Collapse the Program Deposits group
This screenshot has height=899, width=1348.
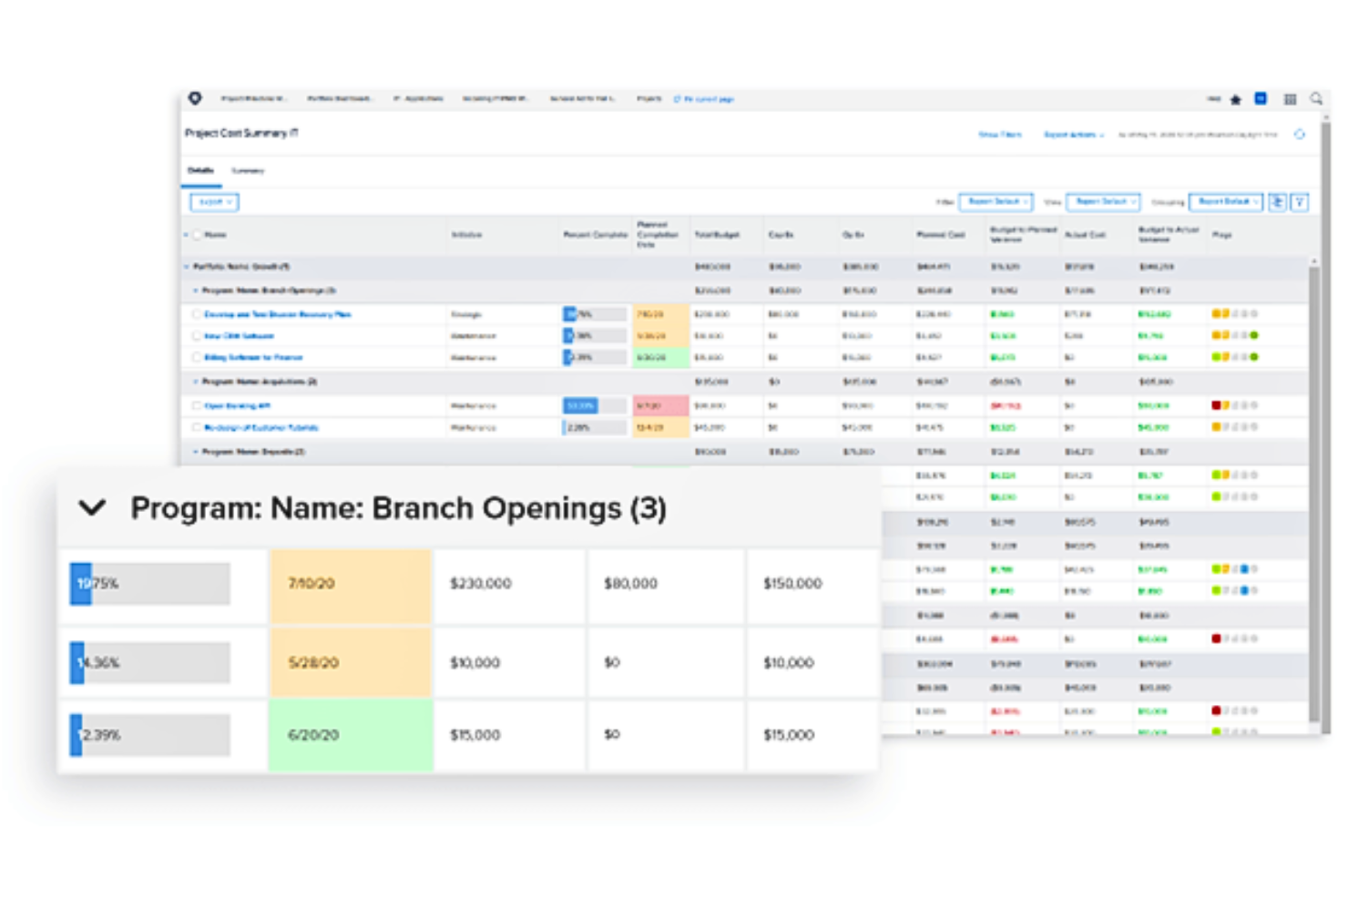[195, 452]
